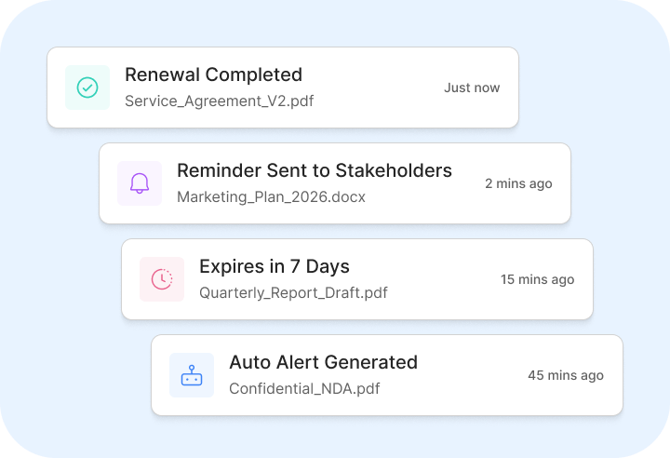Select the Auto Alert Generated title
Image resolution: width=670 pixels, height=458 pixels.
[323, 362]
